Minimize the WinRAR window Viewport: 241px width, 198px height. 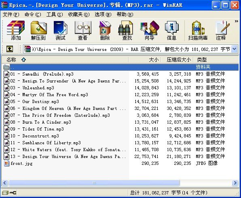coord(216,5)
